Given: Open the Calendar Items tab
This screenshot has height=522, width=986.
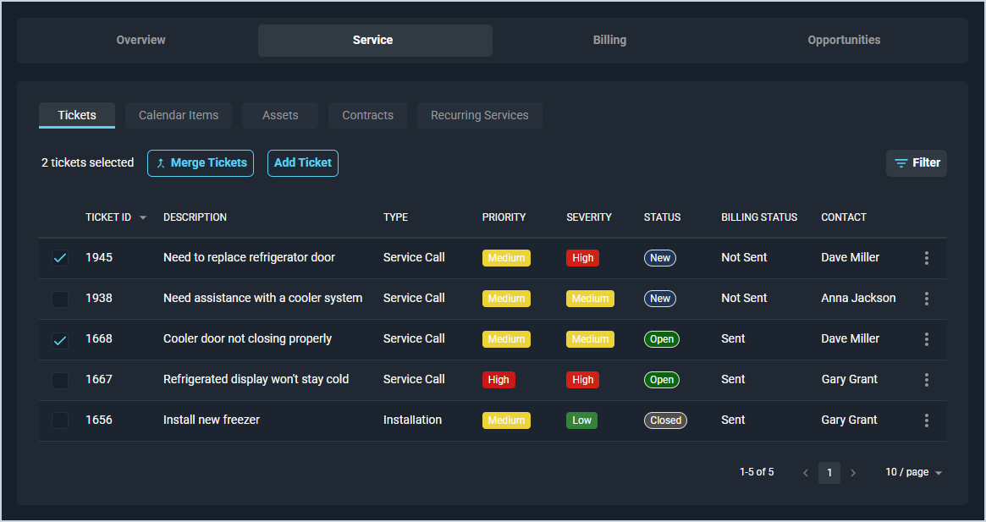Looking at the screenshot, I should (x=179, y=116).
